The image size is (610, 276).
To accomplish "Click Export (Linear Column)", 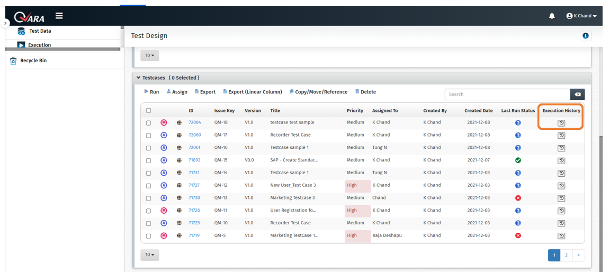I will 253,92.
